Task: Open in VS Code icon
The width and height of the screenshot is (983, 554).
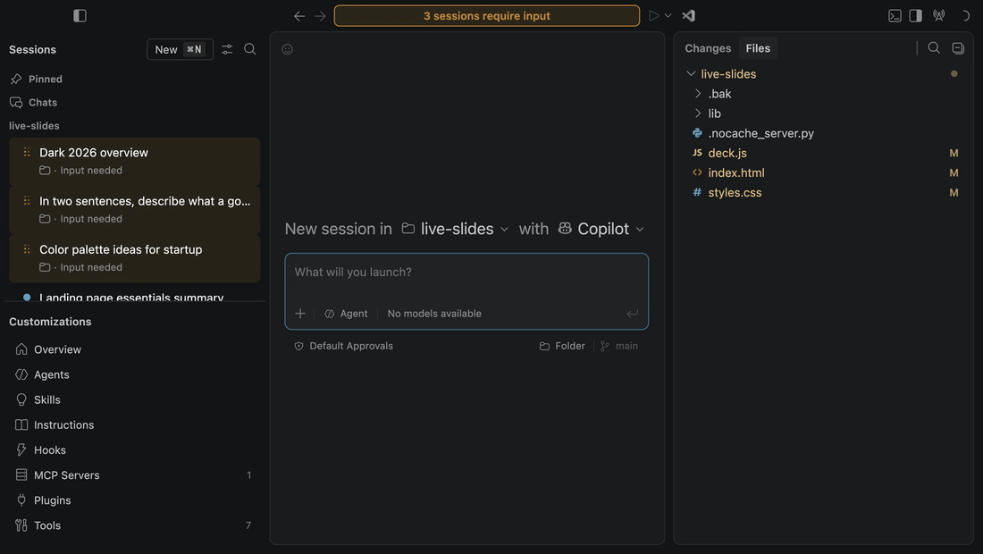Action: click(x=689, y=16)
